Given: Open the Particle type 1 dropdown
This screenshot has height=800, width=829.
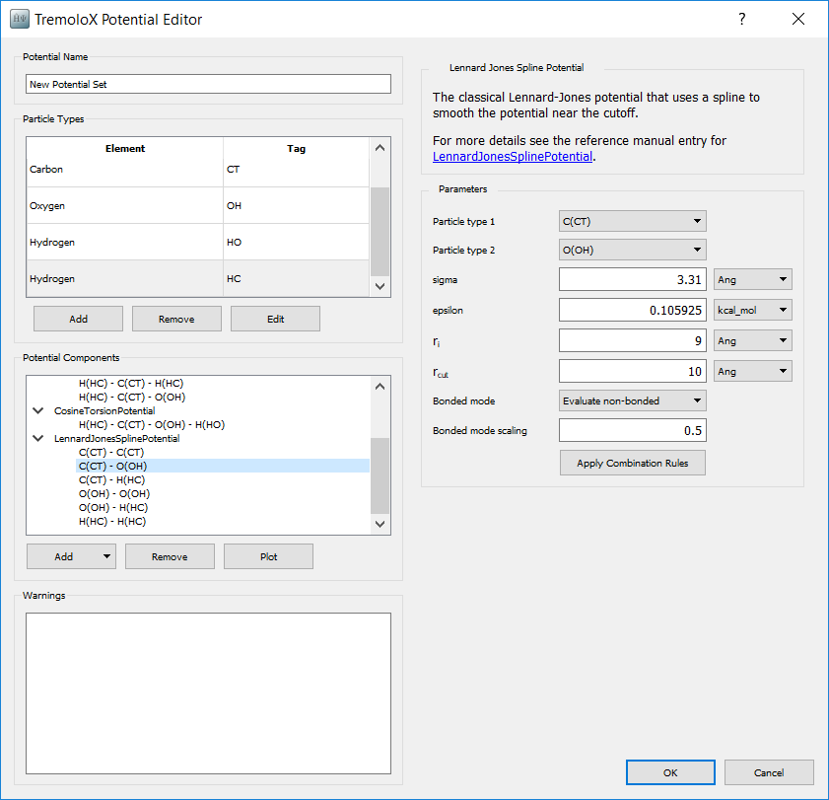Looking at the screenshot, I should point(632,221).
